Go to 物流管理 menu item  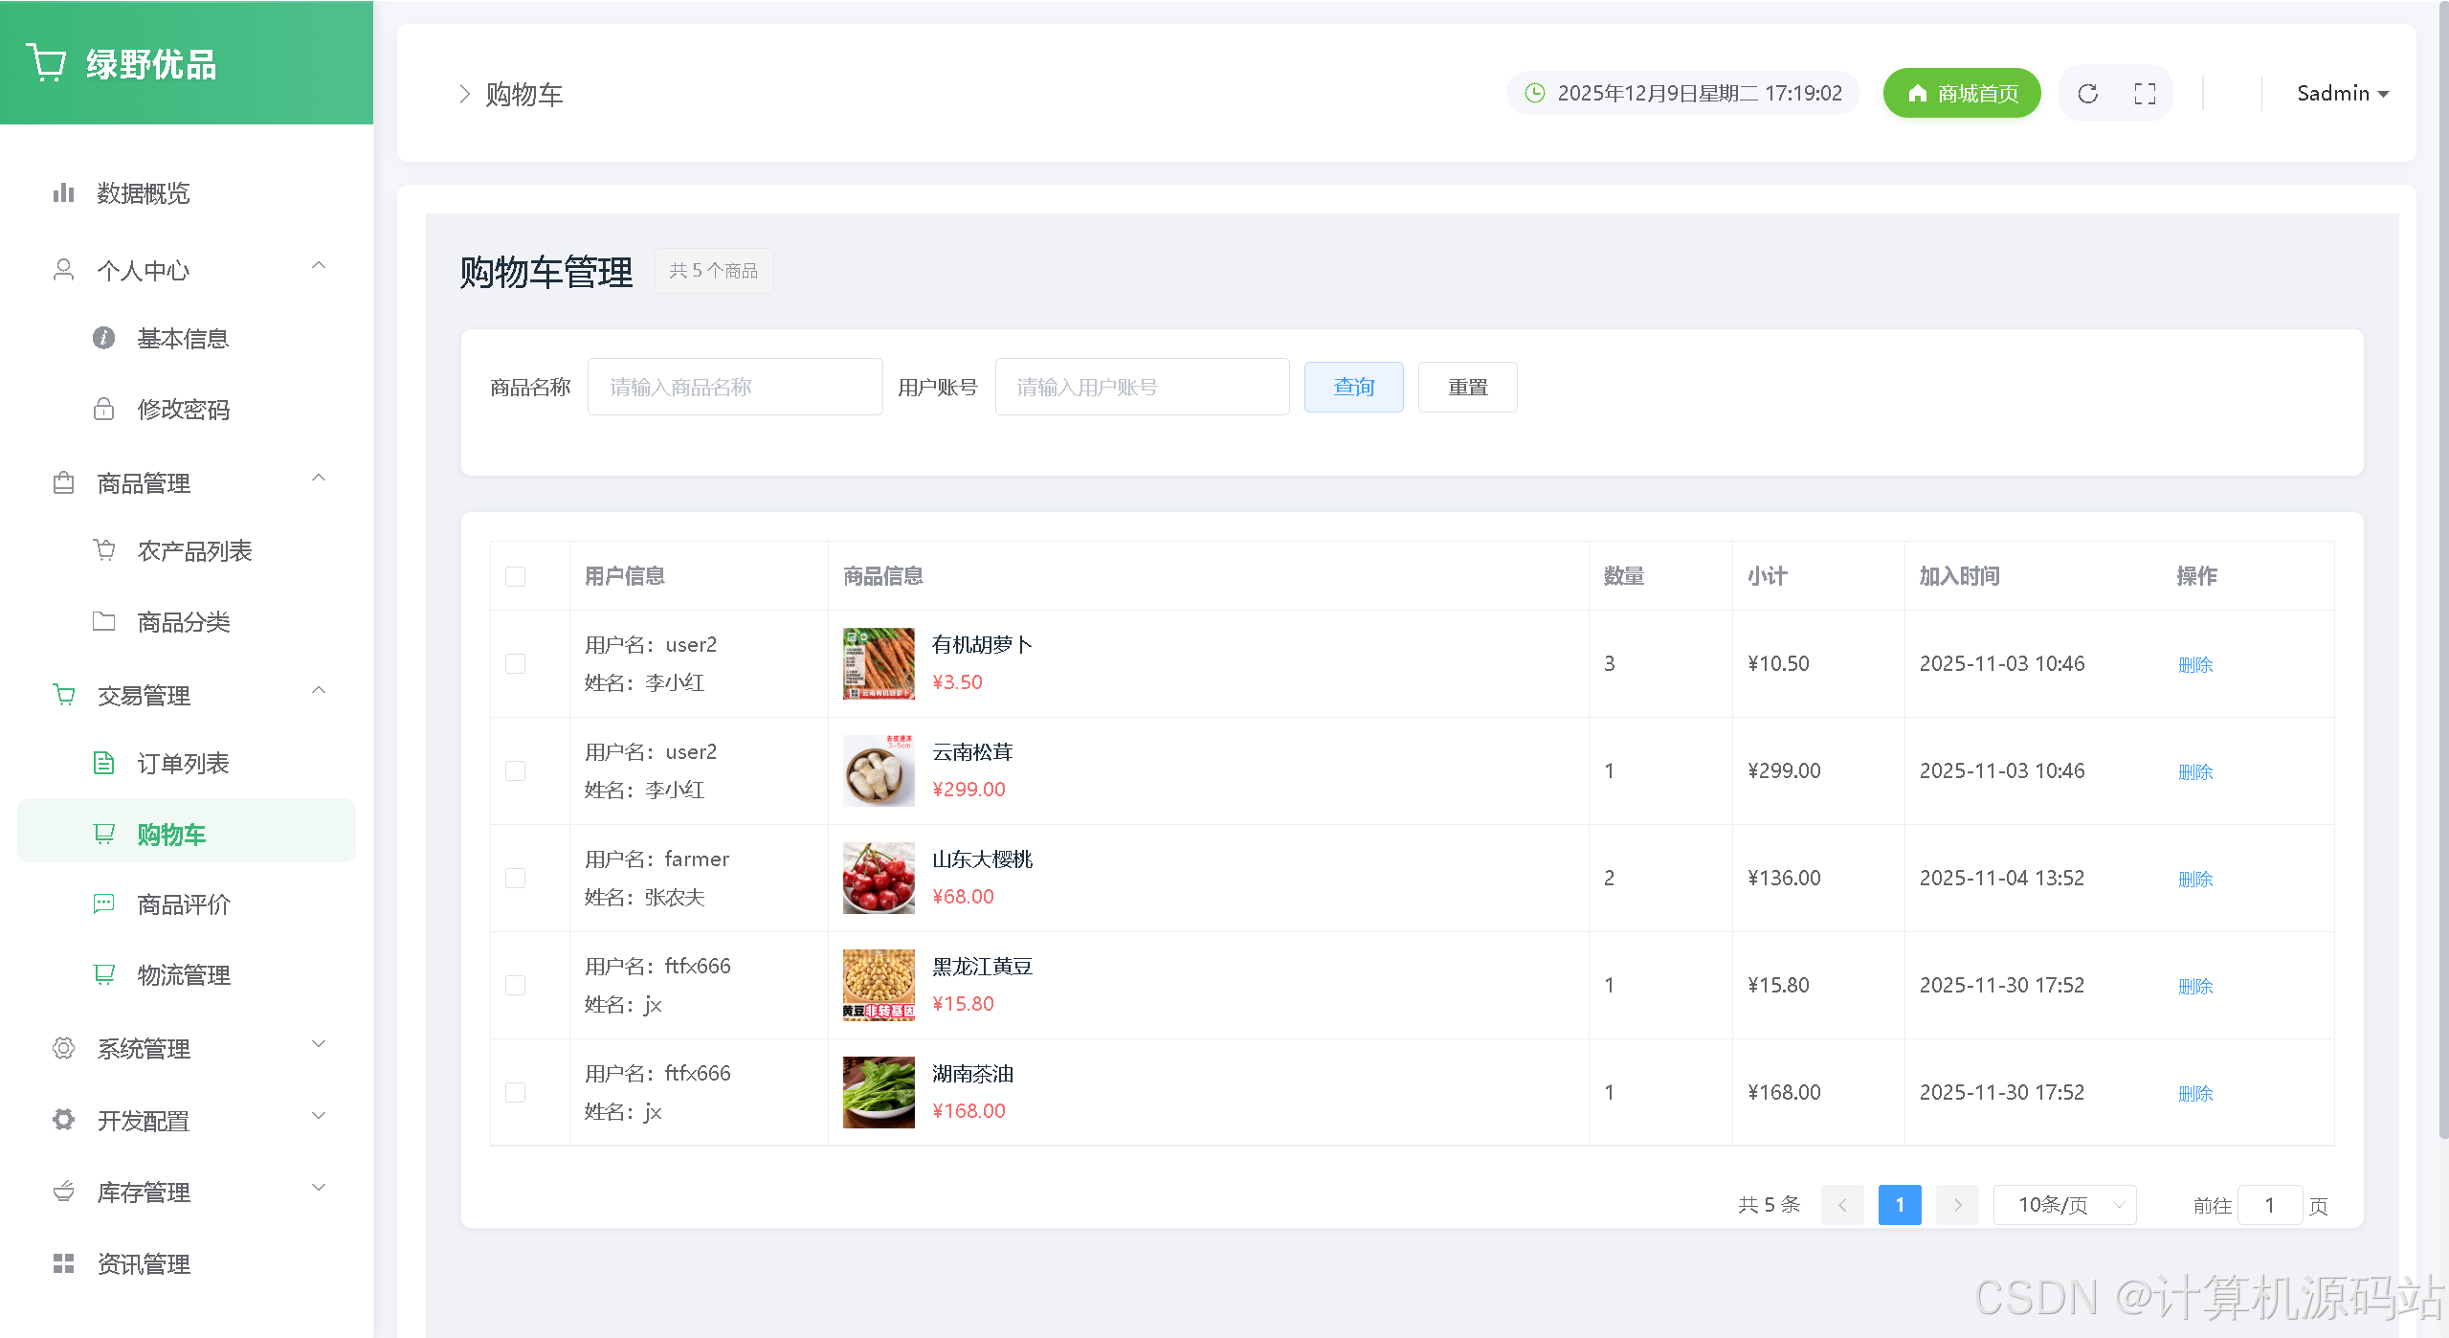[184, 975]
